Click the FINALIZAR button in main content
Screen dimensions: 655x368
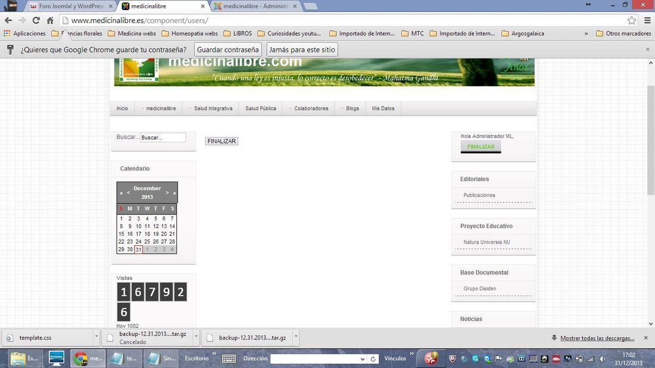click(222, 141)
